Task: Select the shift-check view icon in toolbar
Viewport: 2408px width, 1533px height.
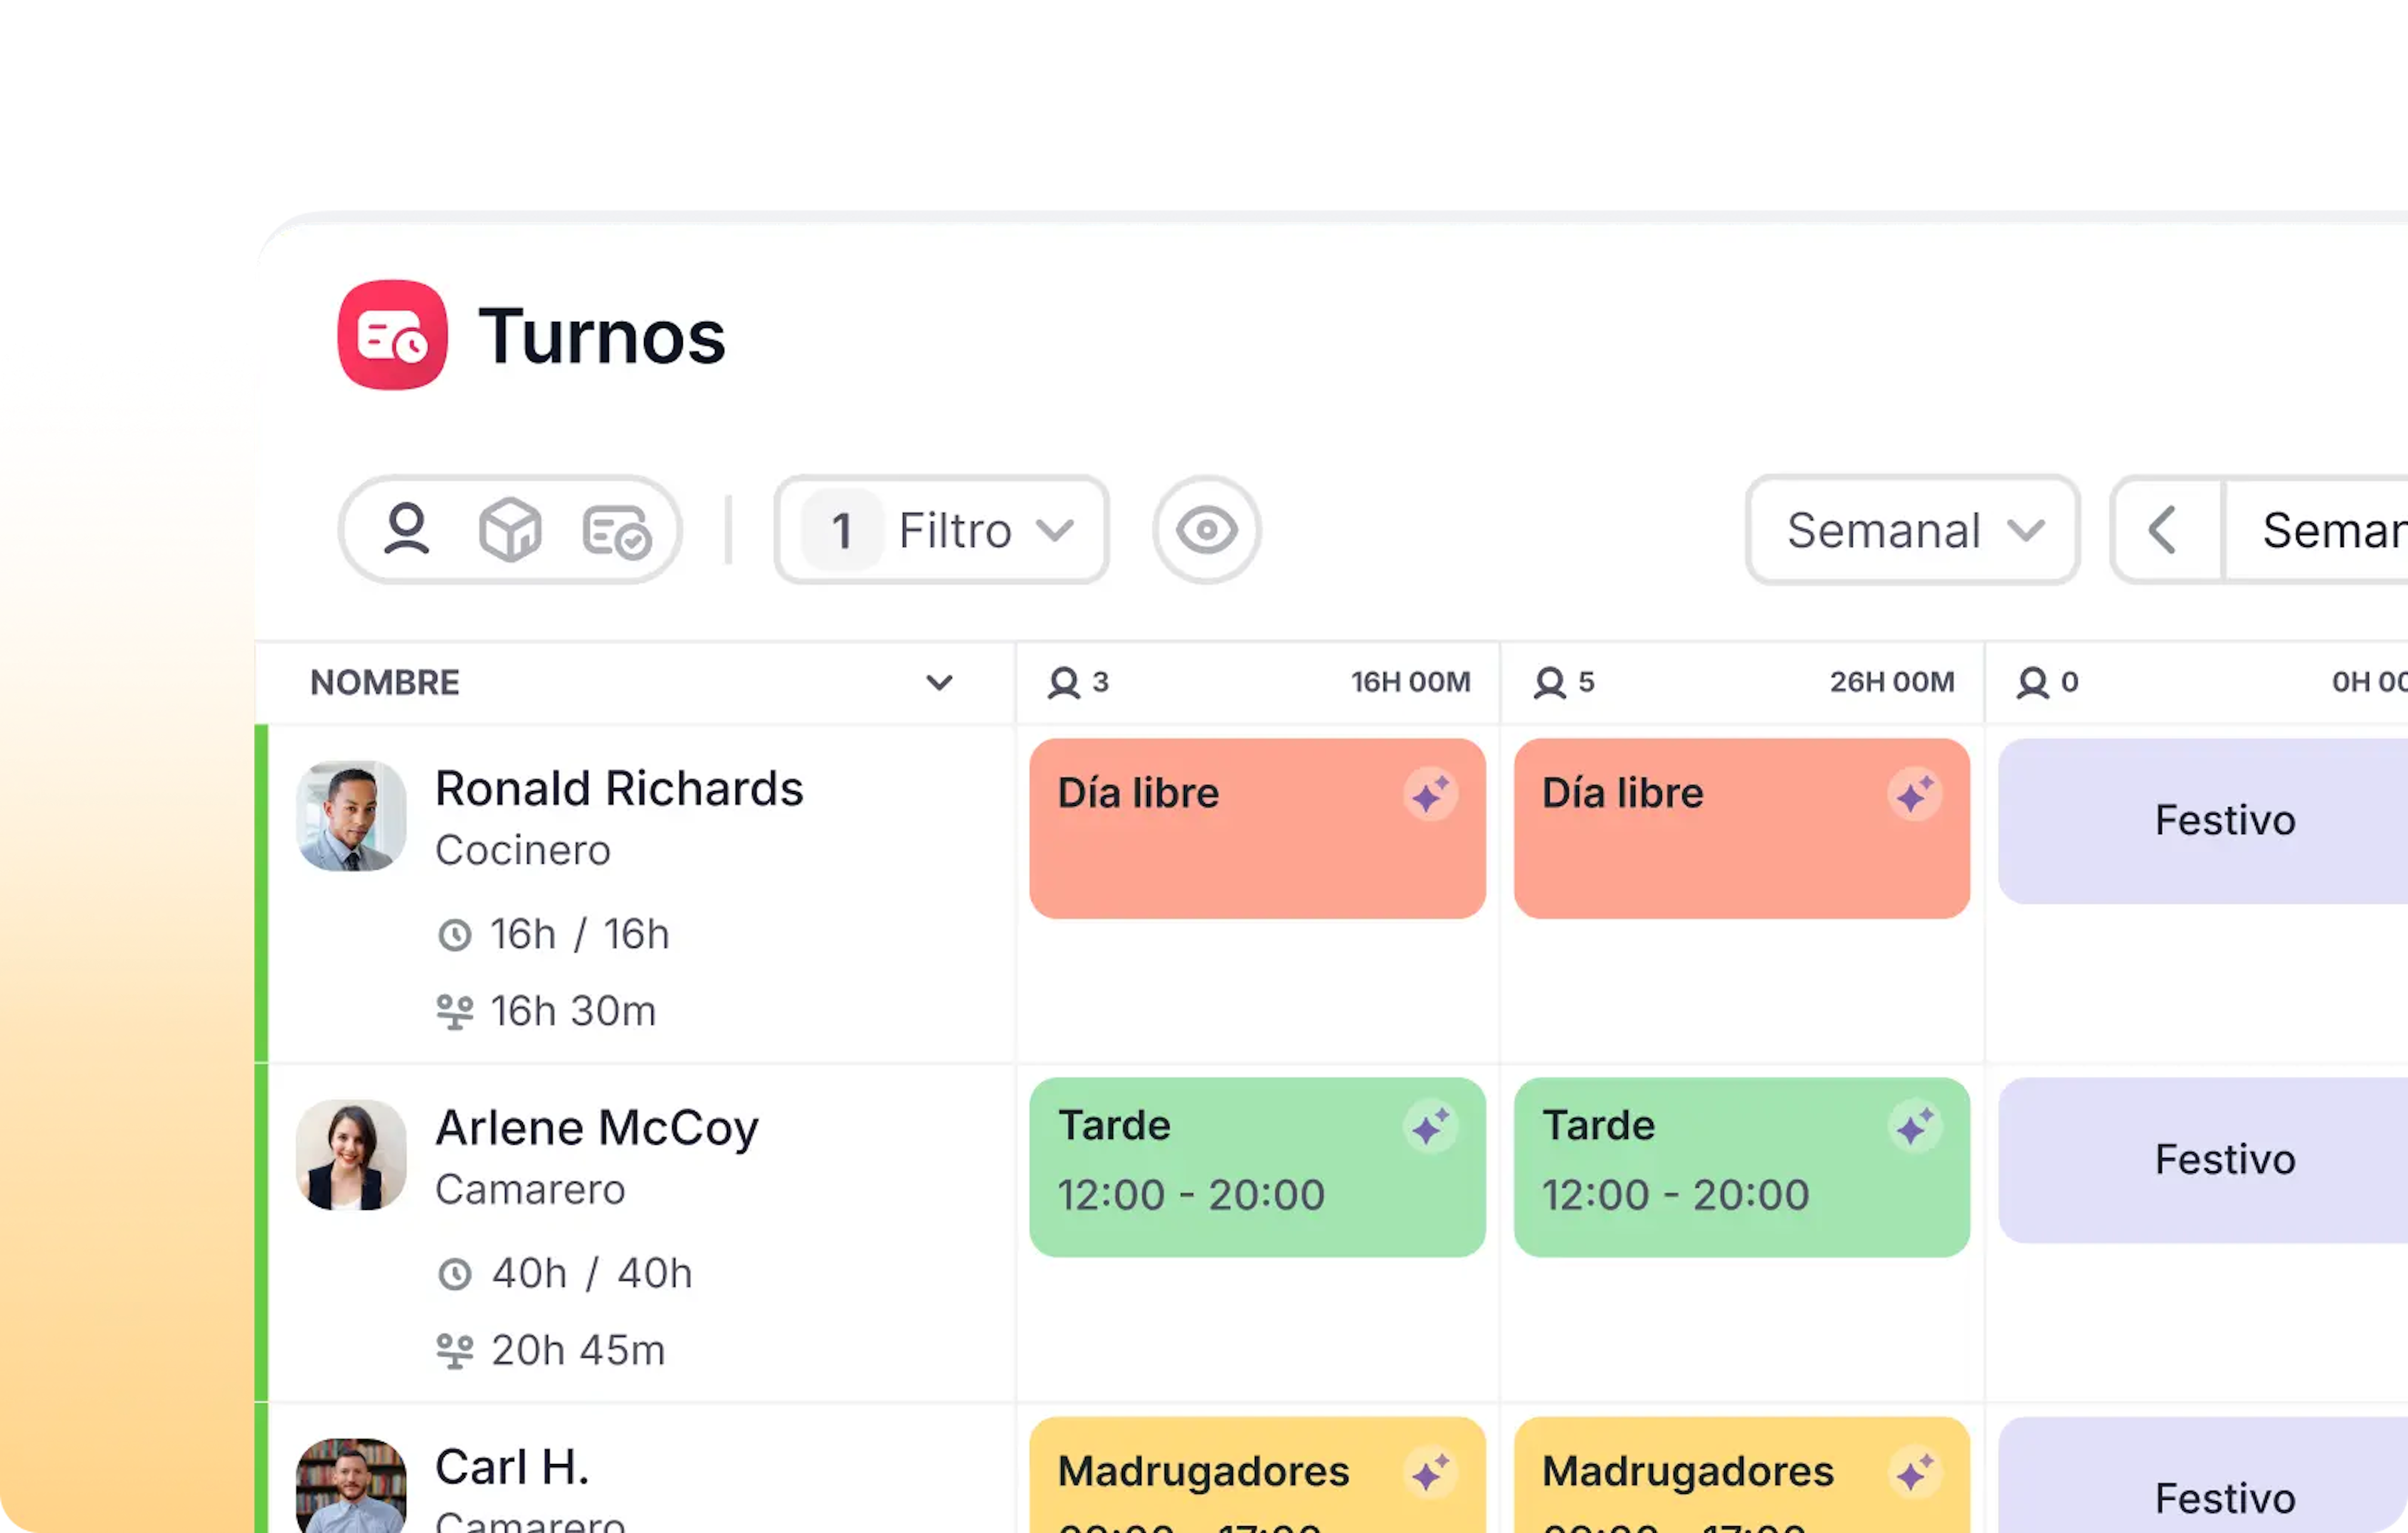Action: pyautogui.click(x=616, y=531)
